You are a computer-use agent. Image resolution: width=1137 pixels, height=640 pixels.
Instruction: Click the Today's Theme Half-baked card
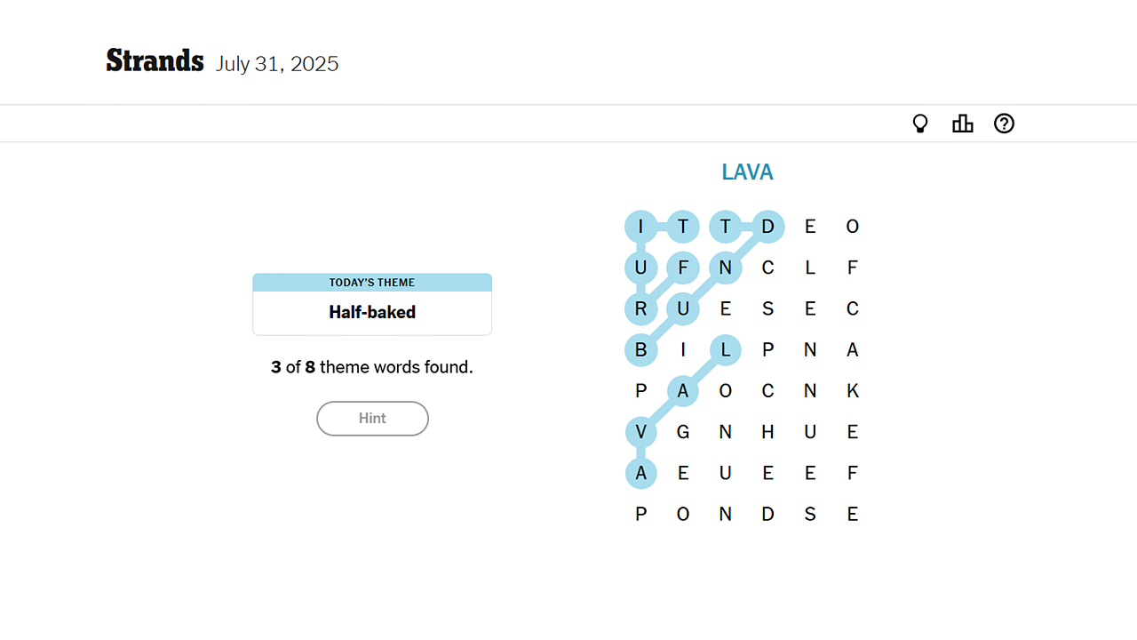tap(372, 305)
